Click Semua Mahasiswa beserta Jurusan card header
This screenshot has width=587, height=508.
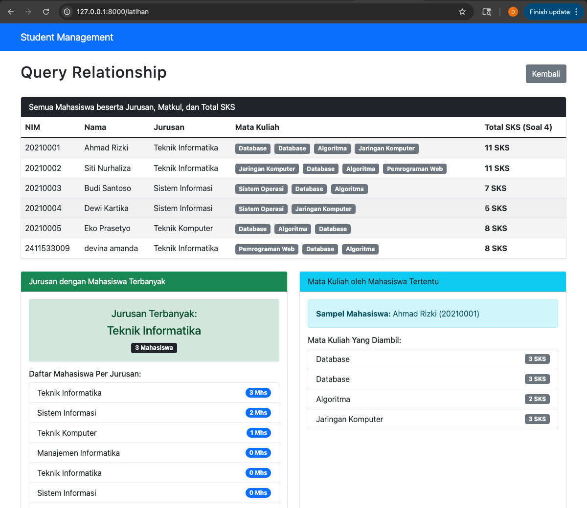[293, 107]
